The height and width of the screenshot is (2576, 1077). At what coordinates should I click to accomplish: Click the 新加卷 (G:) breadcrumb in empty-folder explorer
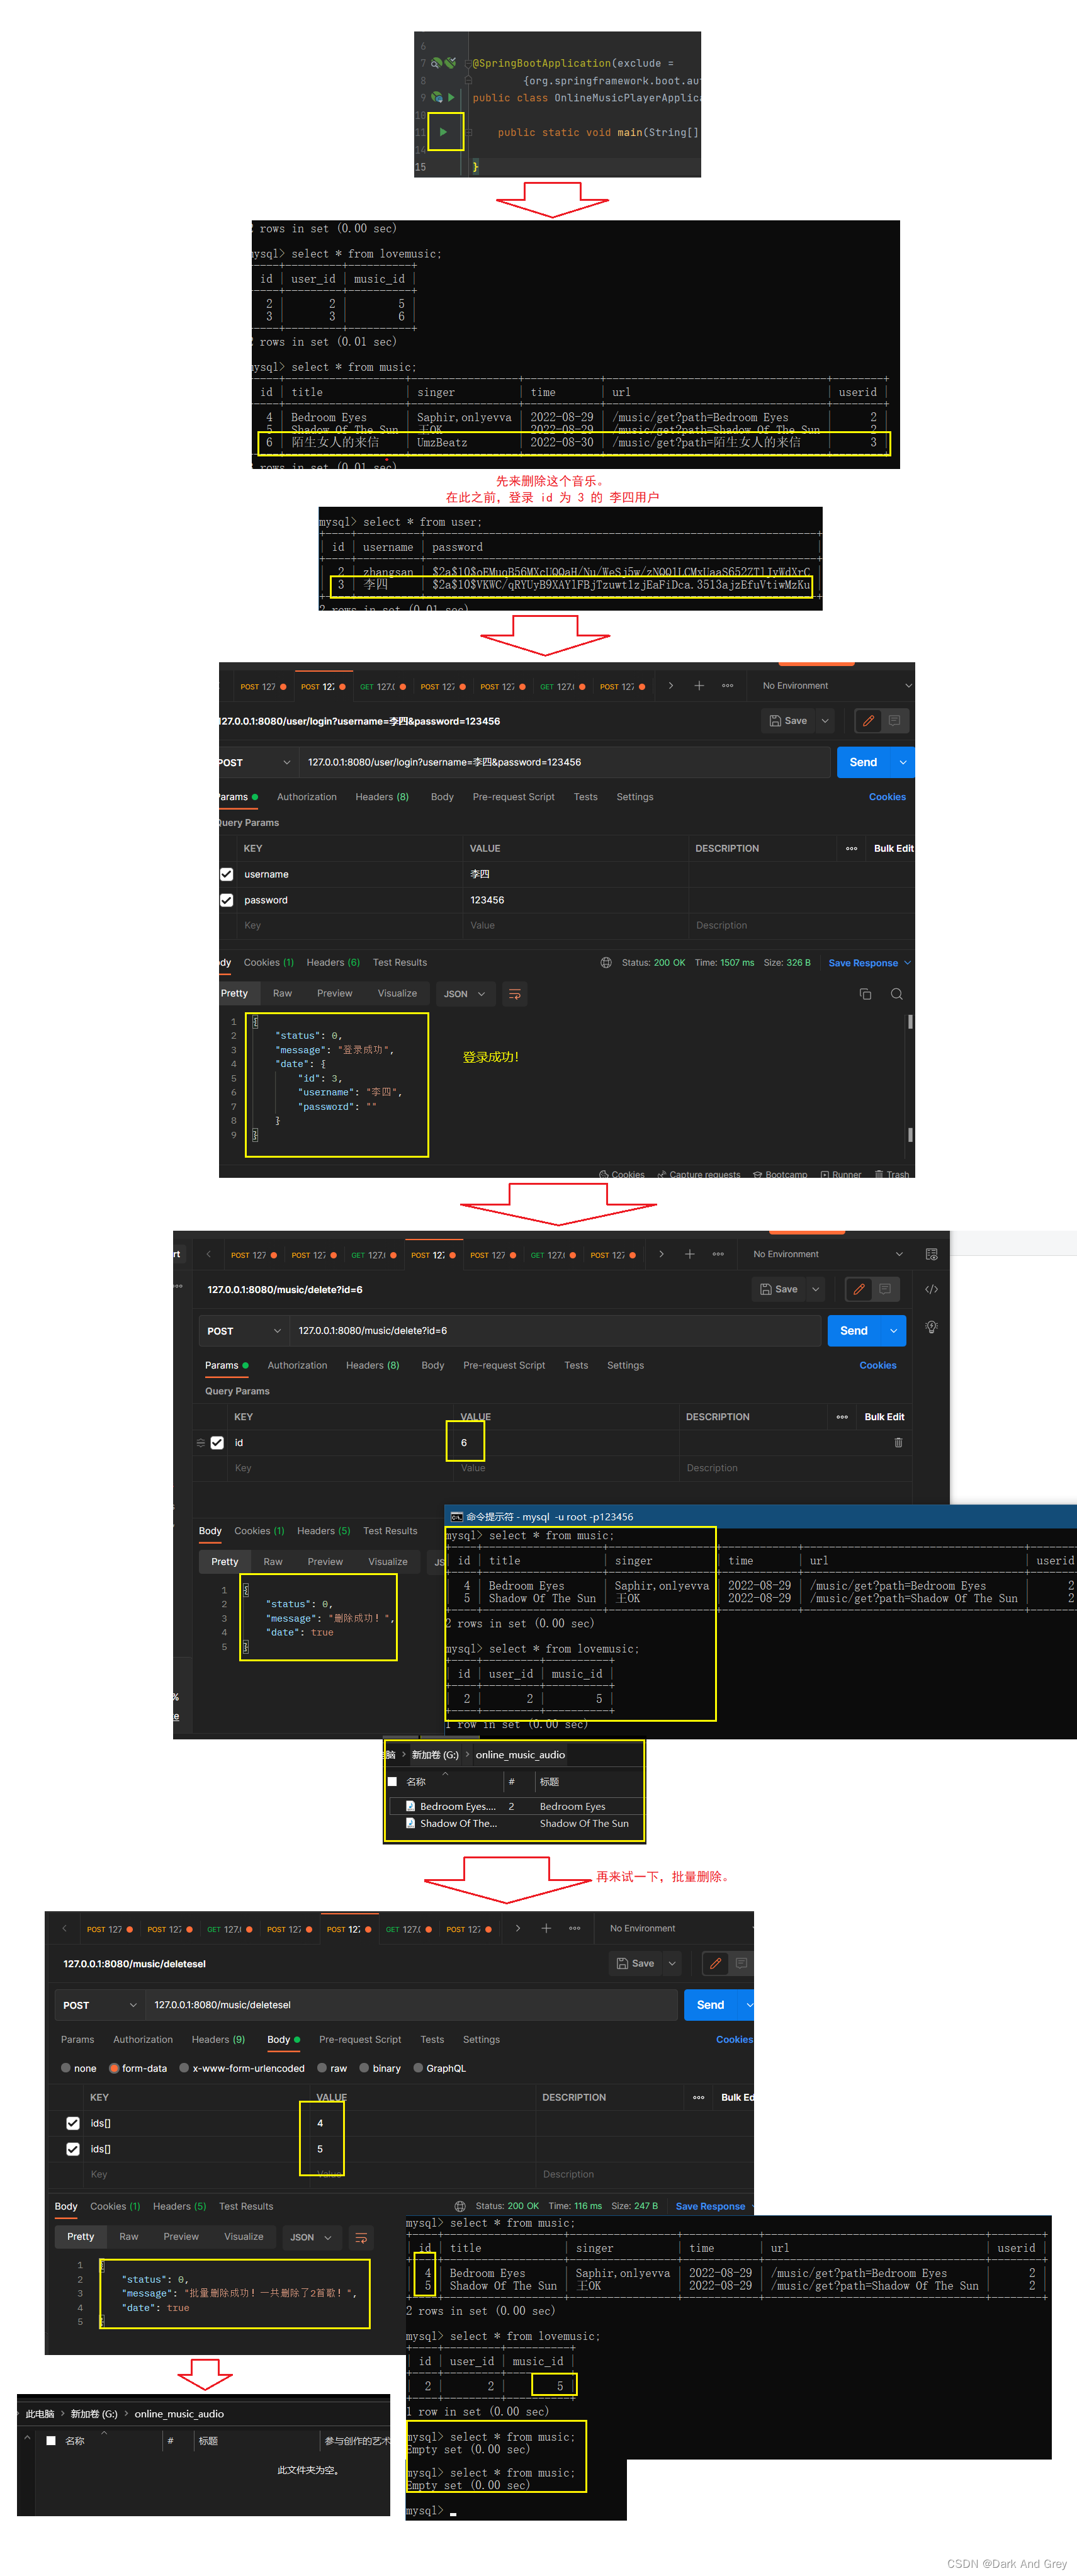[x=94, y=2414]
